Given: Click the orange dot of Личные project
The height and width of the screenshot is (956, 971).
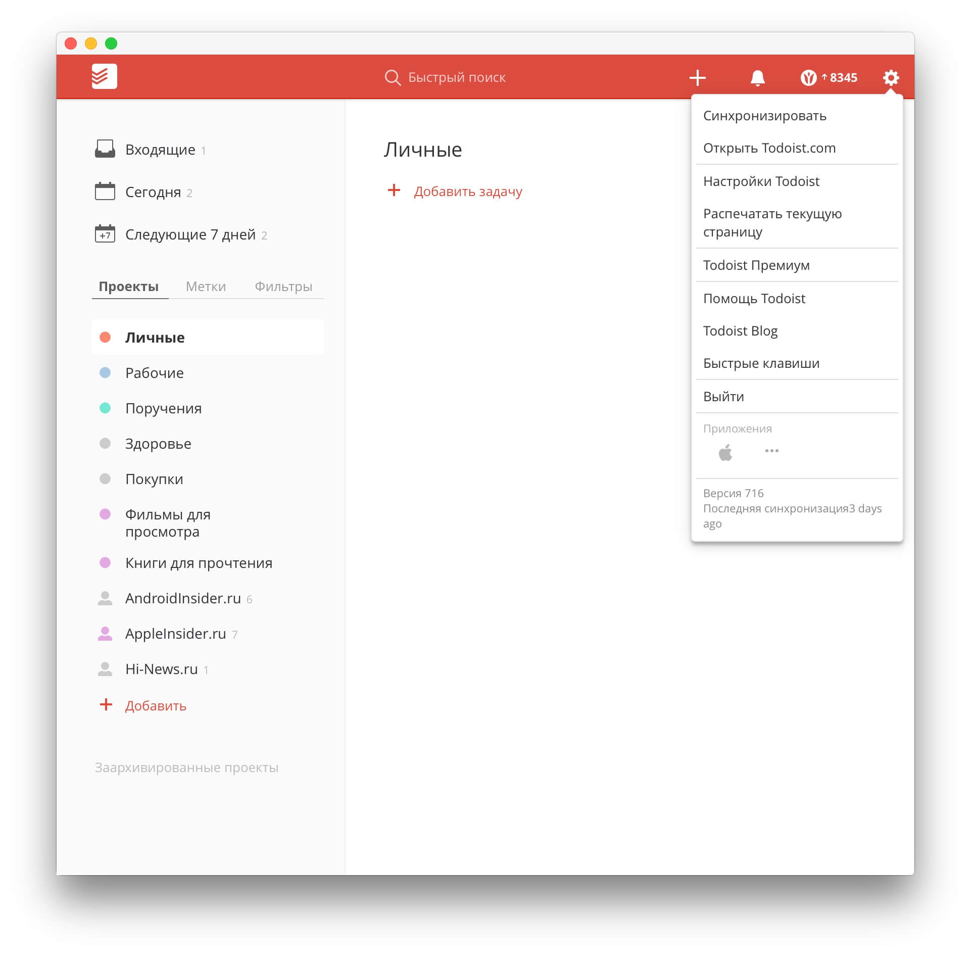Looking at the screenshot, I should click(105, 337).
